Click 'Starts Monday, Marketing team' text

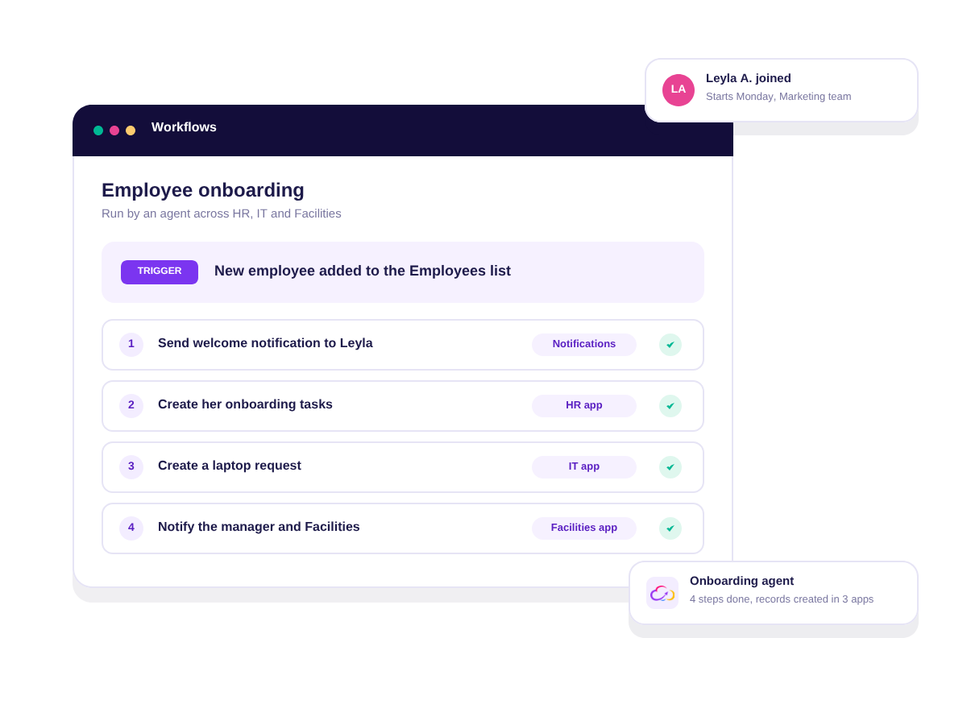click(x=778, y=97)
